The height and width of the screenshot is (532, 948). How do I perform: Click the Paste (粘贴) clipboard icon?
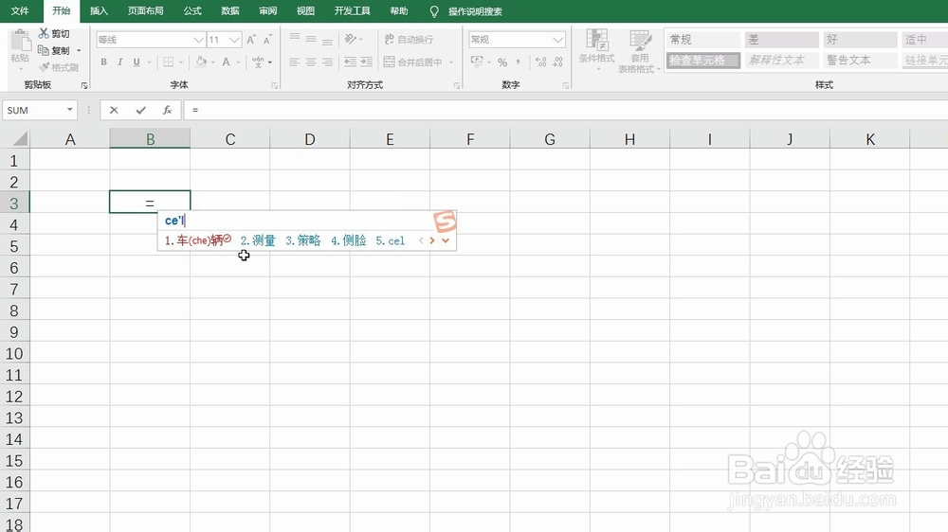(x=21, y=41)
